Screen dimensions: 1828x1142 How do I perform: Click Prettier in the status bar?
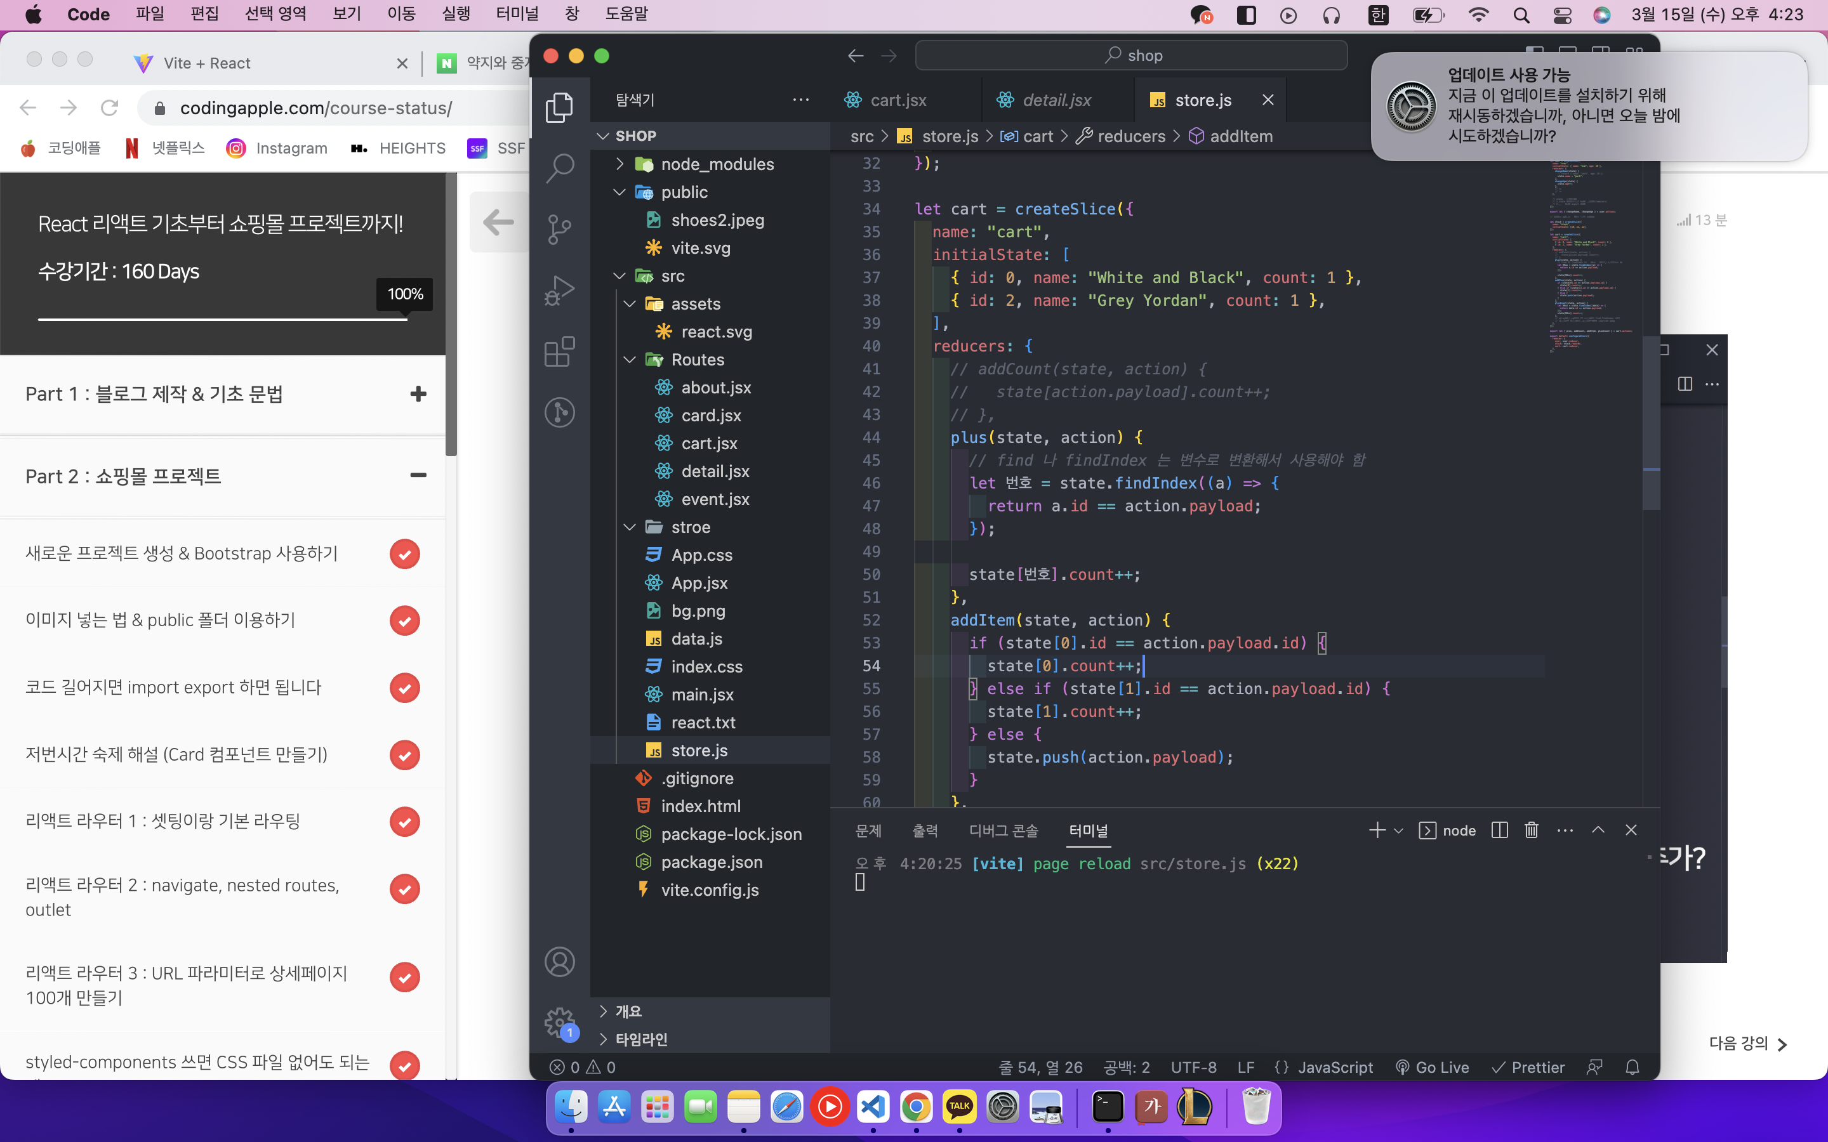click(x=1527, y=1067)
